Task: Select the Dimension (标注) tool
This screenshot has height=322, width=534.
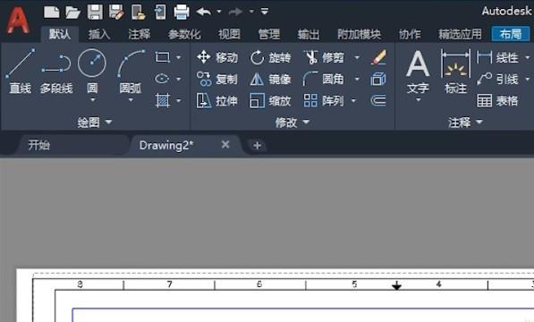Action: pyautogui.click(x=455, y=72)
